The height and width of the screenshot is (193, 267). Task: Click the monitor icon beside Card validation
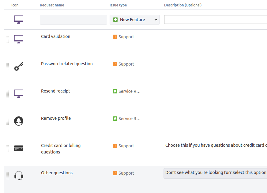[19, 39]
